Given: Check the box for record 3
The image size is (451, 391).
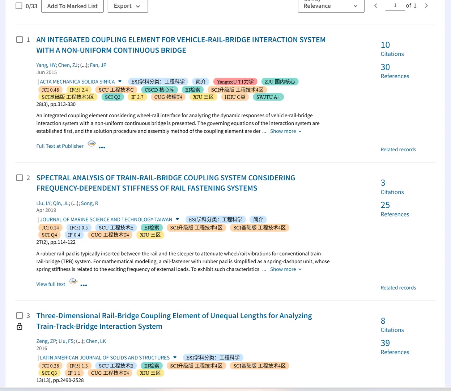Looking at the screenshot, I should tap(20, 316).
